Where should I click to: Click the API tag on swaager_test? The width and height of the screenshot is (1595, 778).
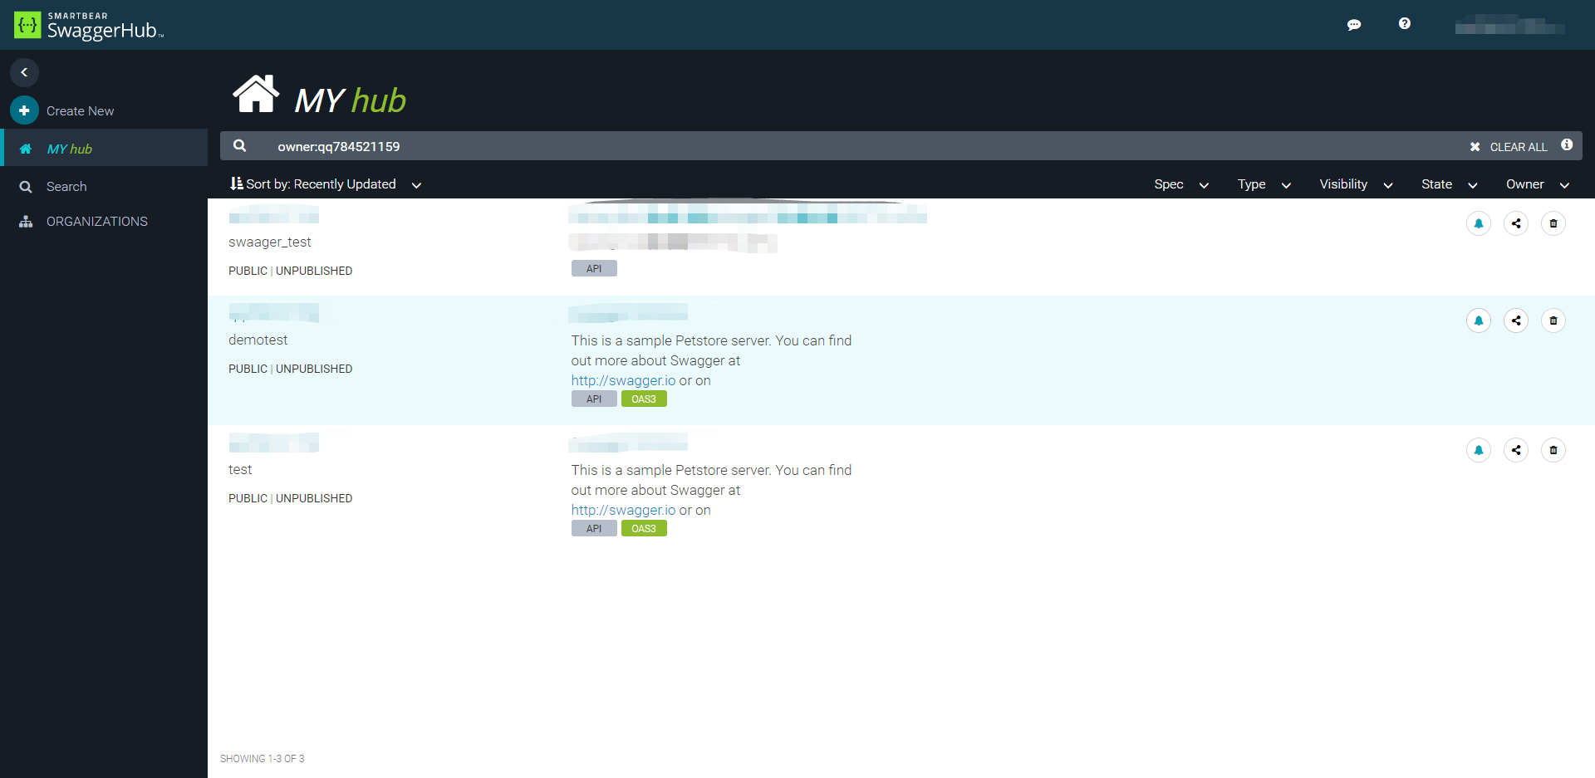point(594,269)
